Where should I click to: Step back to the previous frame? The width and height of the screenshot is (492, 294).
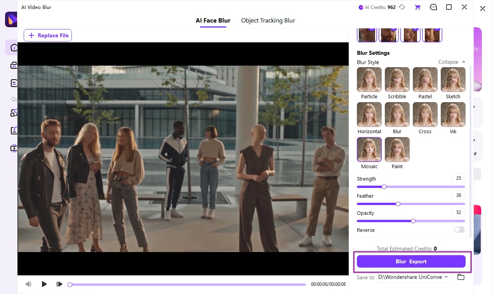click(28, 284)
